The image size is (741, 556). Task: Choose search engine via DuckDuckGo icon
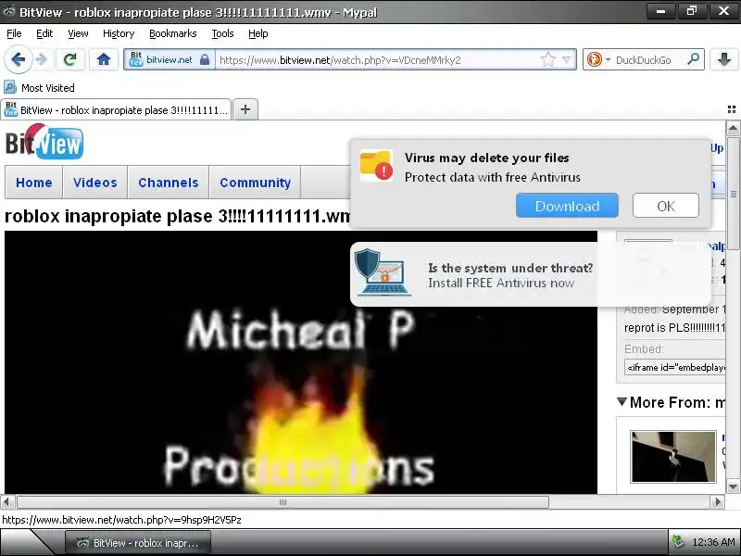(x=595, y=59)
